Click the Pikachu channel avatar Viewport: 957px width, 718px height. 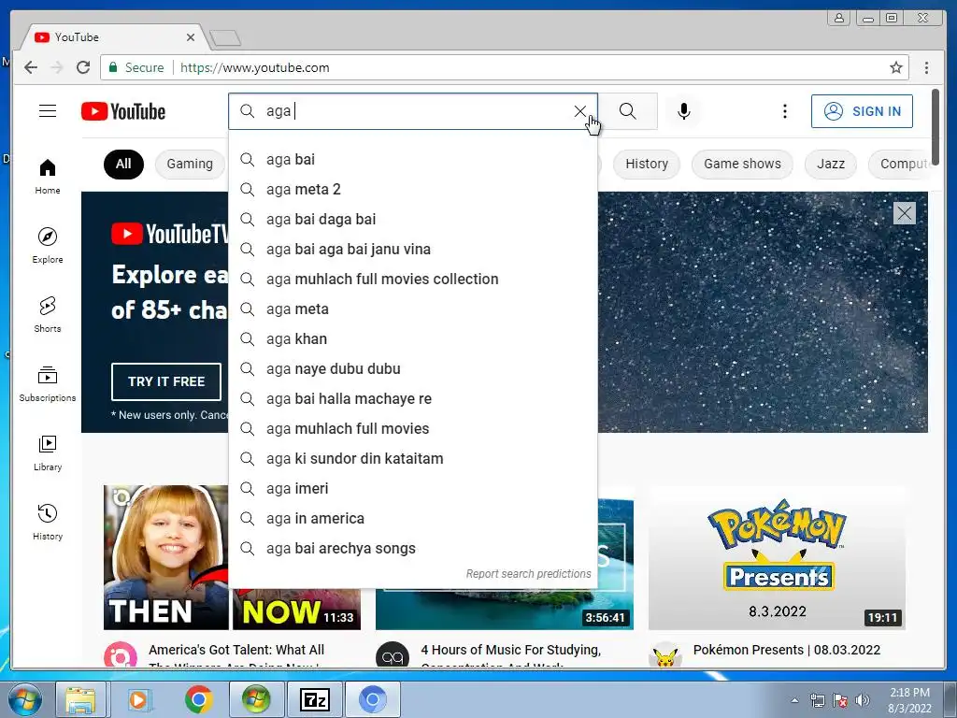click(665, 655)
